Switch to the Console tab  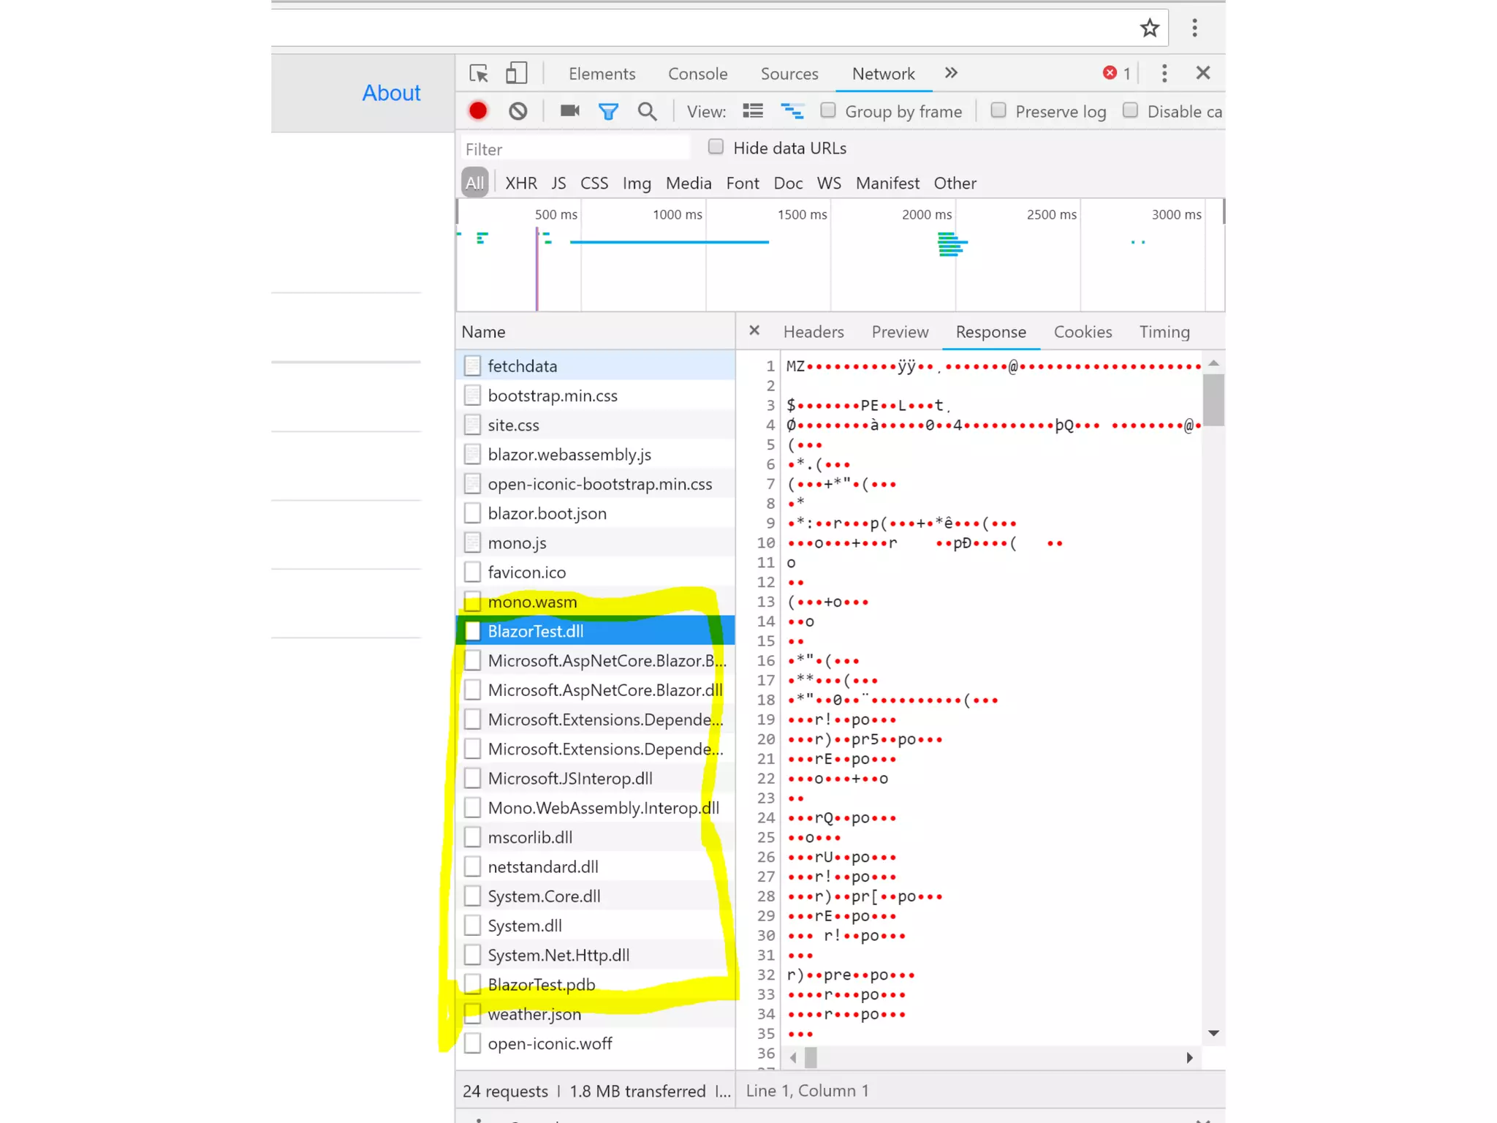697,74
